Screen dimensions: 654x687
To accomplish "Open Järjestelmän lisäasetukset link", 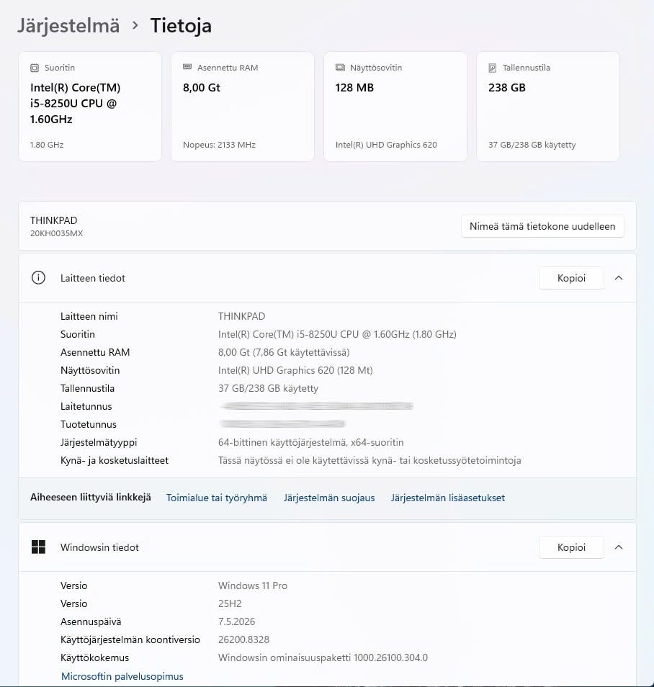I will pos(447,498).
